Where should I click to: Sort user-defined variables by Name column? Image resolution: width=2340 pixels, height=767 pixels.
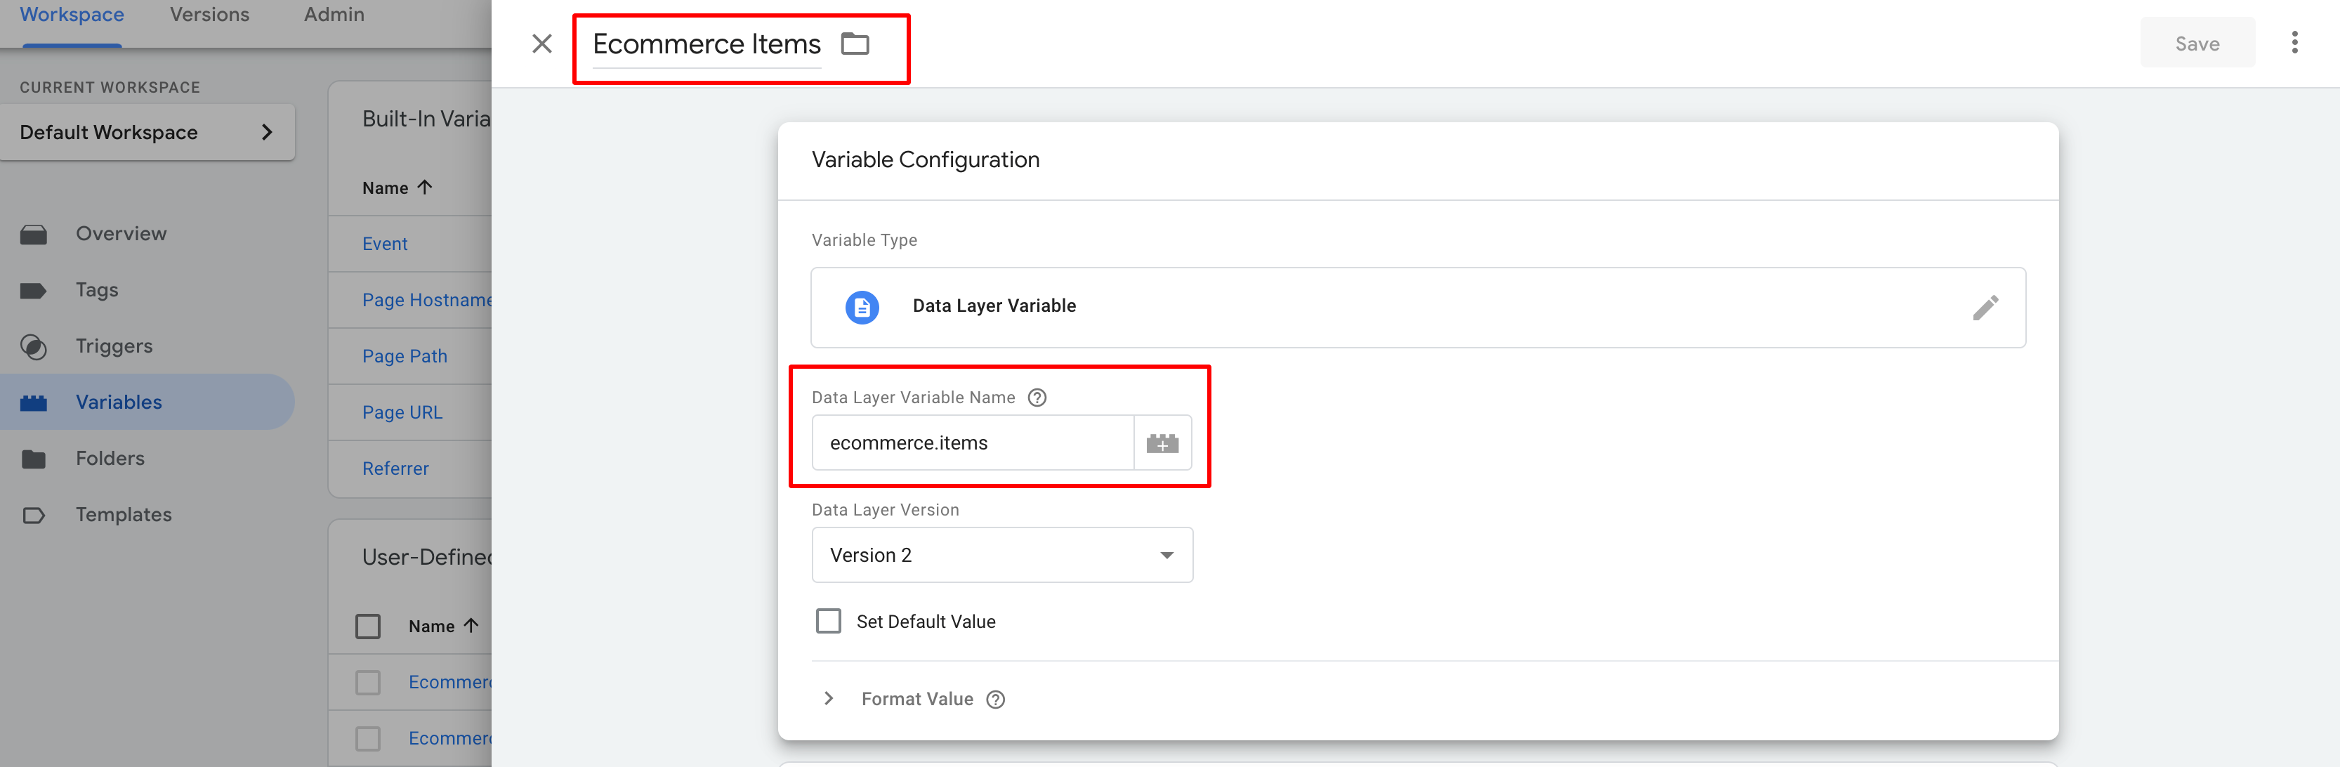443,625
